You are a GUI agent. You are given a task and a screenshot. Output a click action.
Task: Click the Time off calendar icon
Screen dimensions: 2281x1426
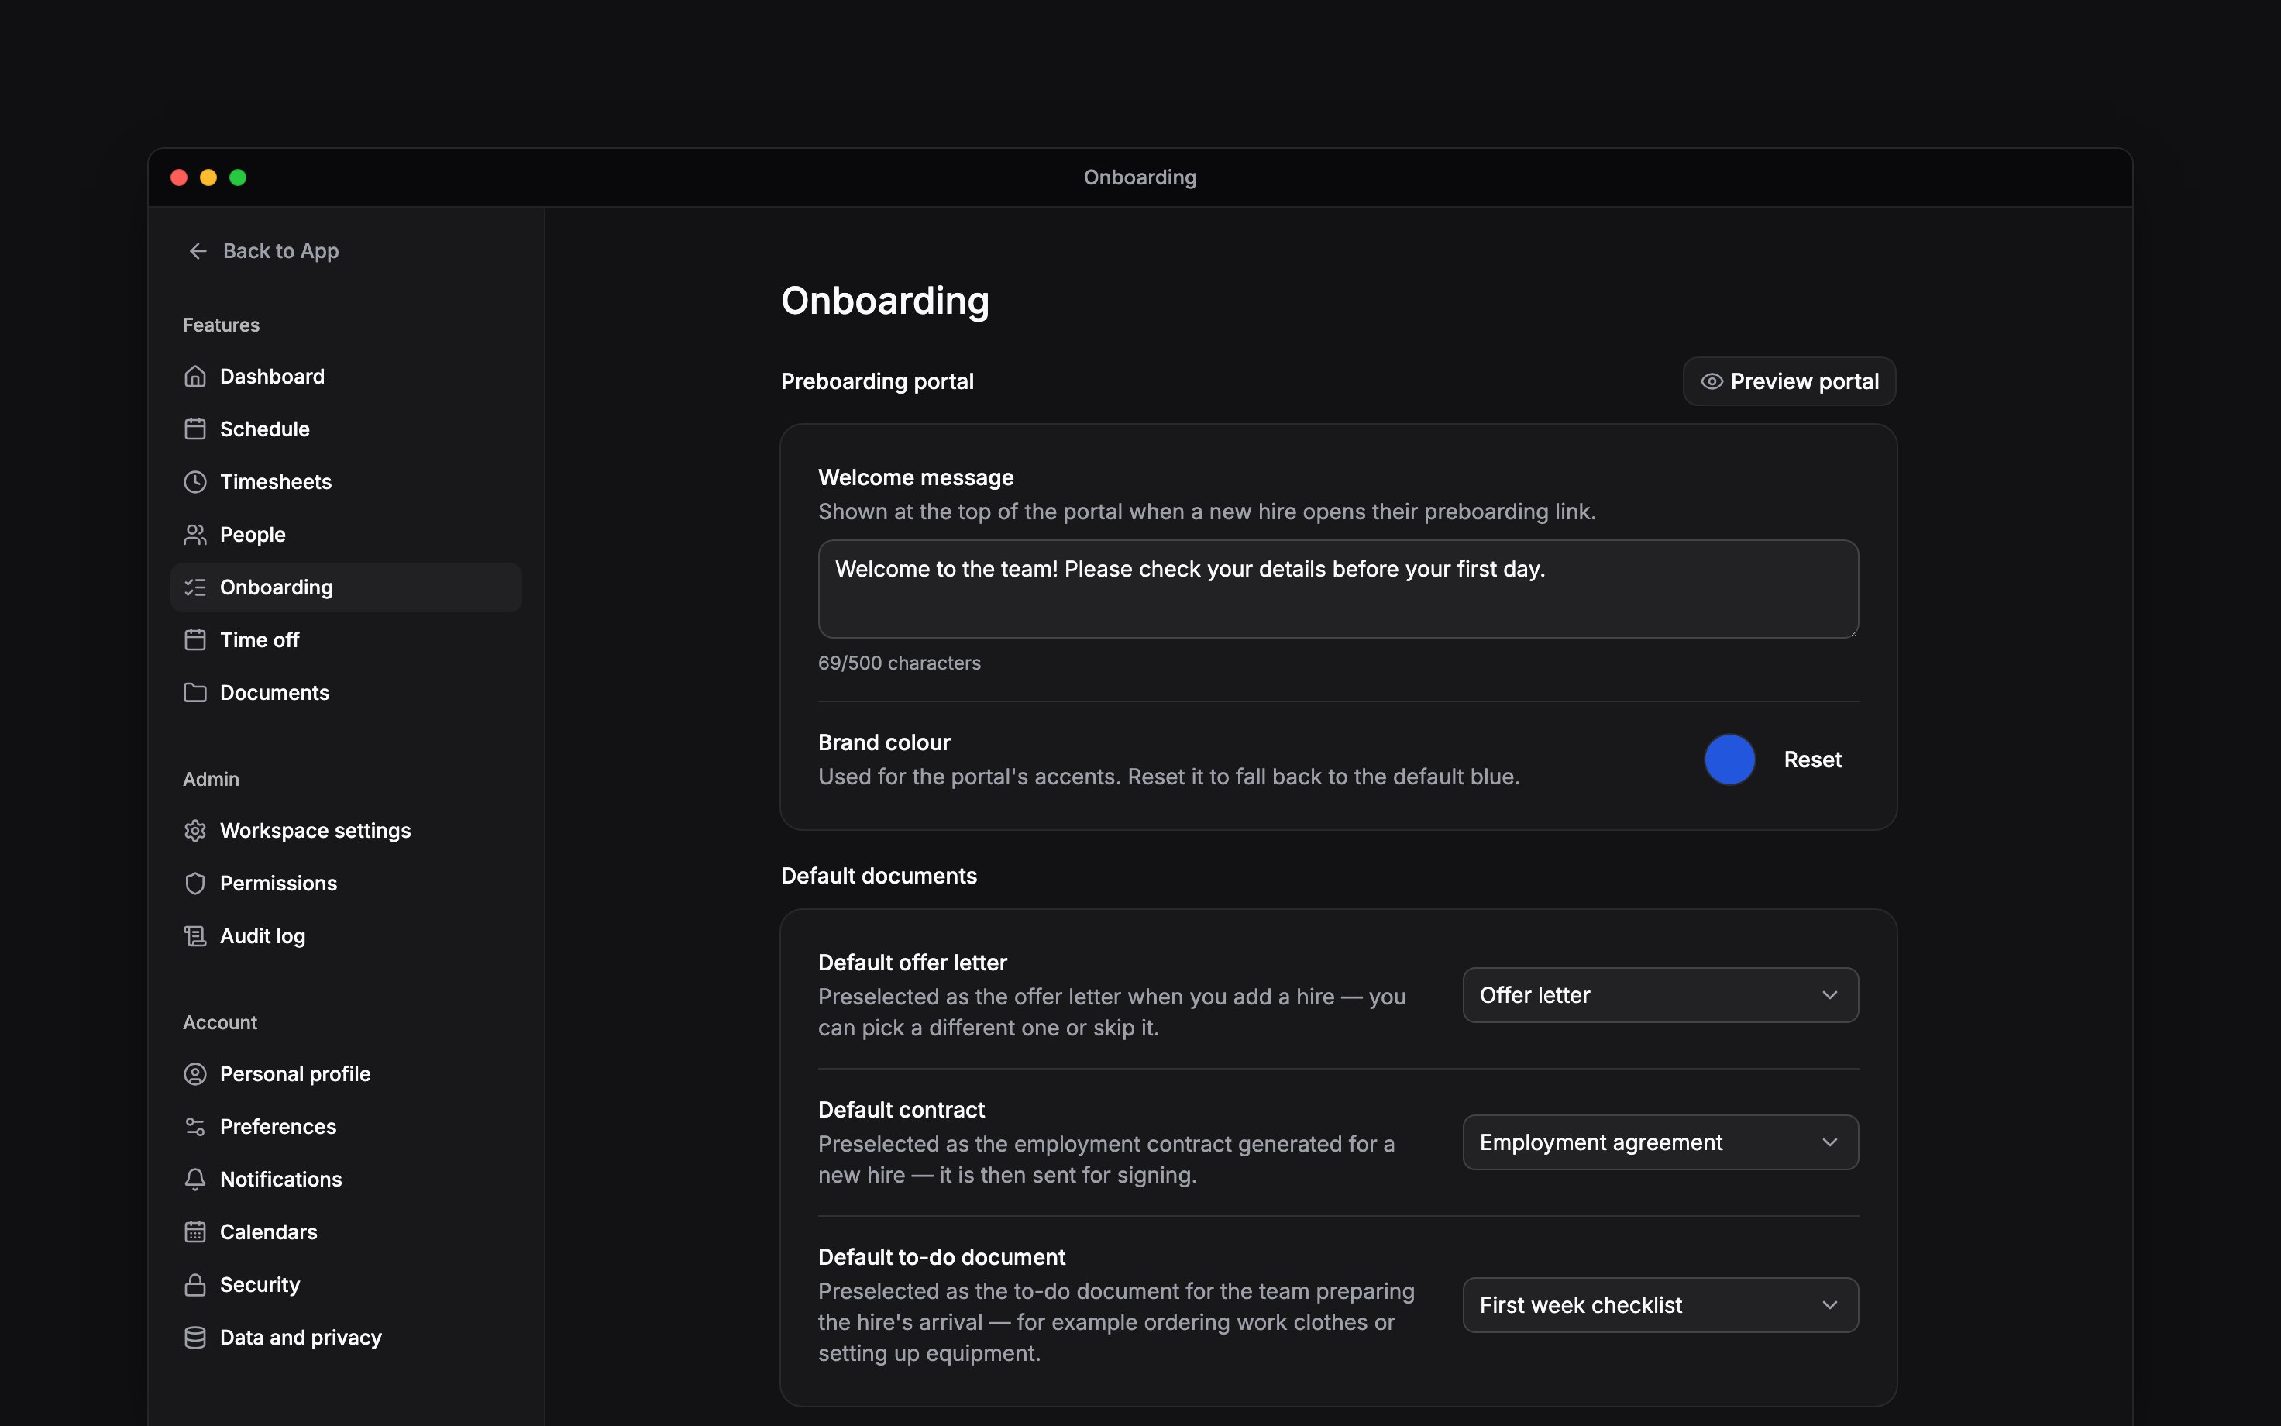[195, 640]
